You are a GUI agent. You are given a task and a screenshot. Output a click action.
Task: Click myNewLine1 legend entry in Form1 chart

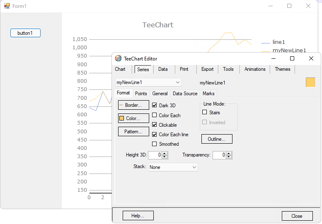tap(283, 51)
